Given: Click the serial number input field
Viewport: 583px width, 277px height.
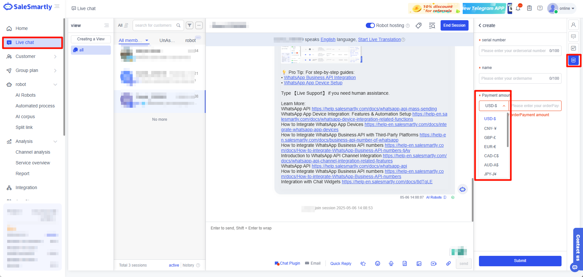Looking at the screenshot, I should coord(514,51).
